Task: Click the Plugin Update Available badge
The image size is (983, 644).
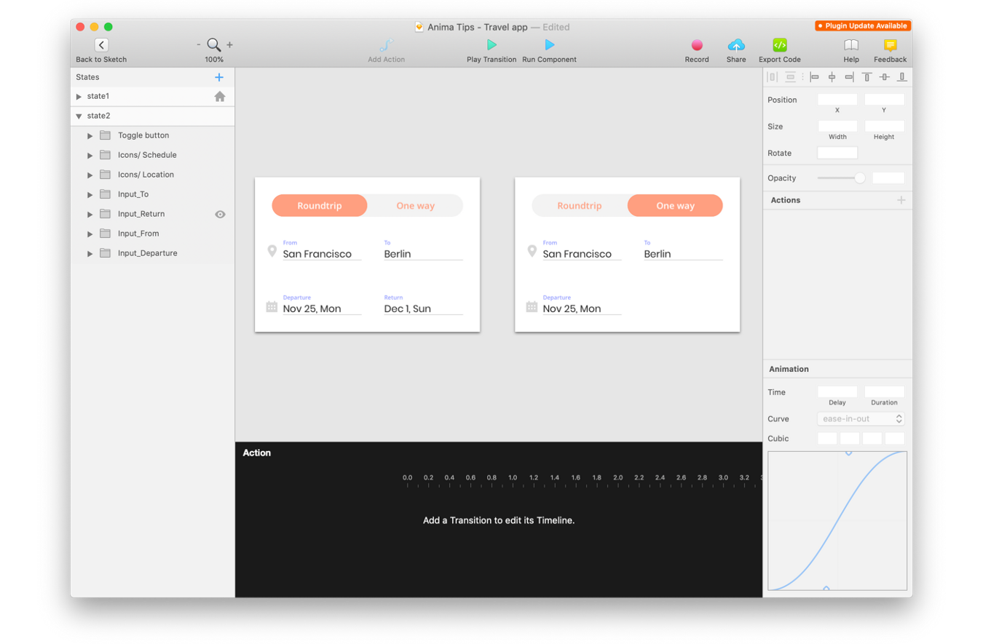Action: 863,26
